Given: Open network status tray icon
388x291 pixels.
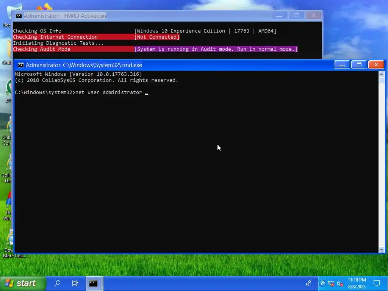Looking at the screenshot, I should (331, 283).
